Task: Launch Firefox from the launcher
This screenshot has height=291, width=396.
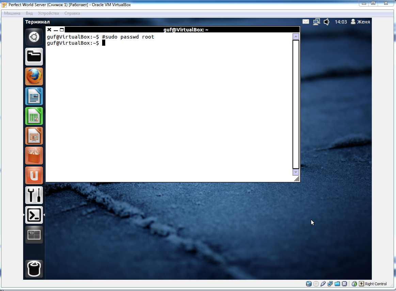Action: tap(34, 76)
